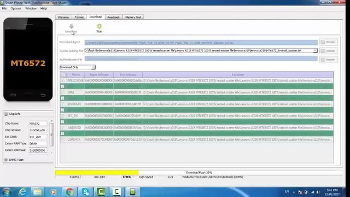Screen dimensions: 350x197
Task: Click the volume speaker tray icon
Action: click(x=318, y=192)
